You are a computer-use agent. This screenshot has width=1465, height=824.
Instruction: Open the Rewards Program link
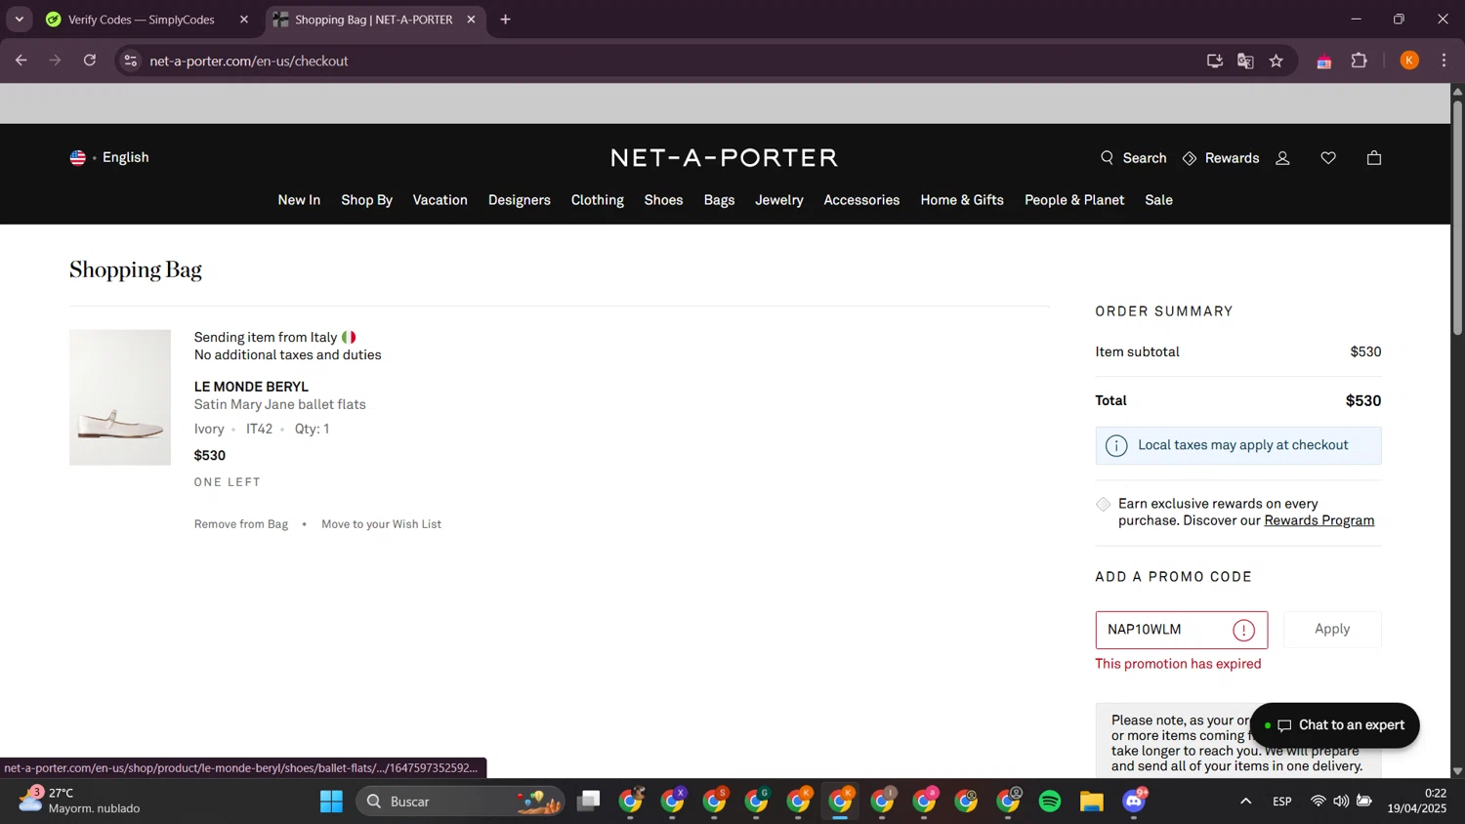(x=1318, y=520)
